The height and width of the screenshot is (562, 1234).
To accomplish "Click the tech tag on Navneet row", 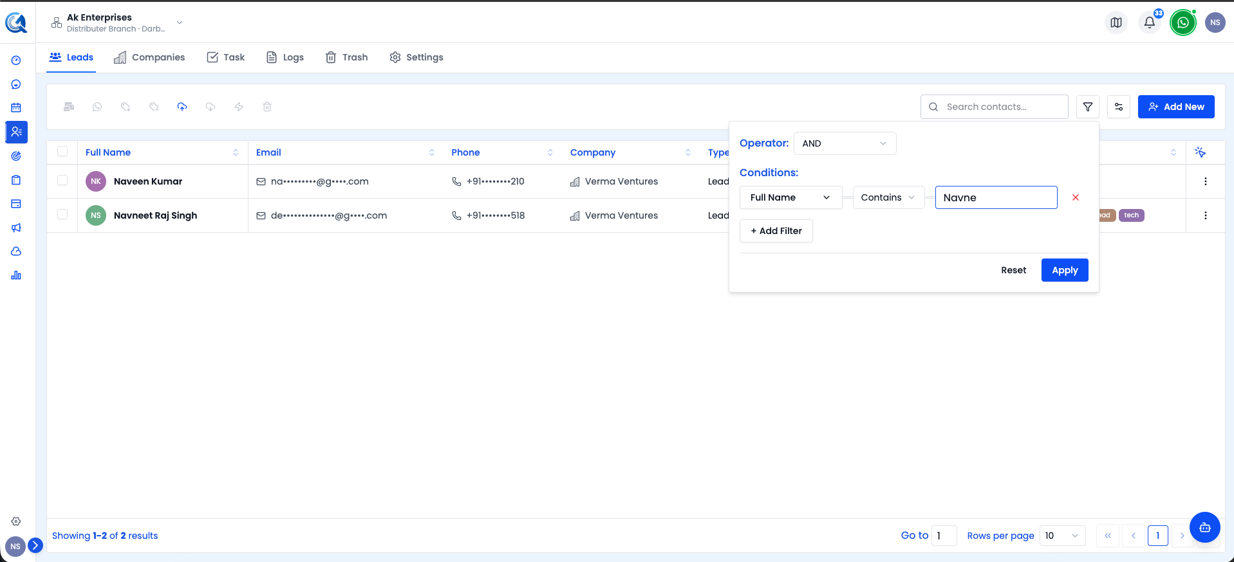I will click(x=1132, y=215).
